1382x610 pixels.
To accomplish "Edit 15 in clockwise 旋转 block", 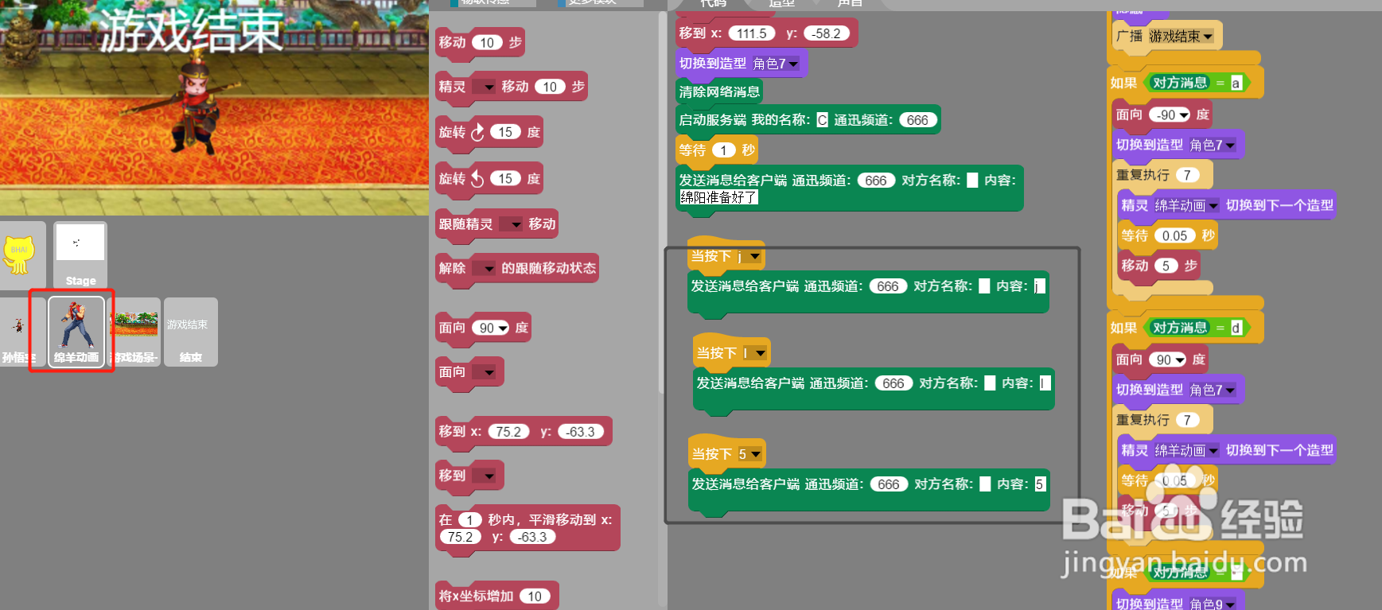I will (505, 132).
